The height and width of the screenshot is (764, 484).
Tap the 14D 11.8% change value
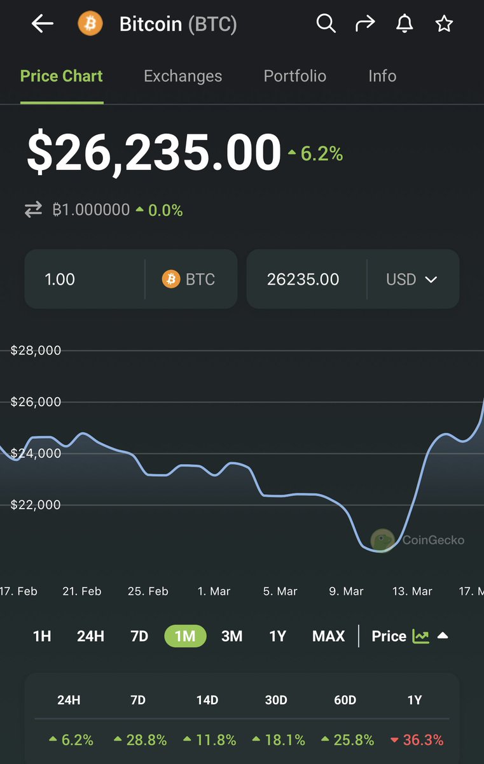coord(209,740)
